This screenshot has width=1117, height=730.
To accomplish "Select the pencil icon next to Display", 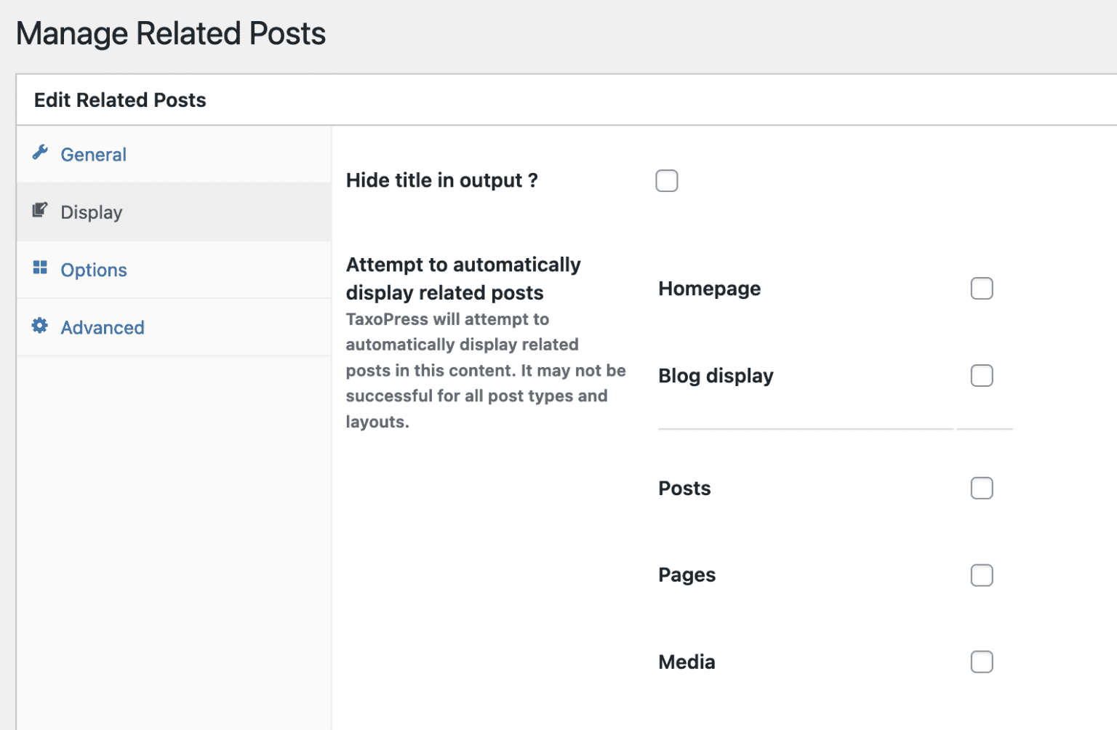I will point(41,210).
